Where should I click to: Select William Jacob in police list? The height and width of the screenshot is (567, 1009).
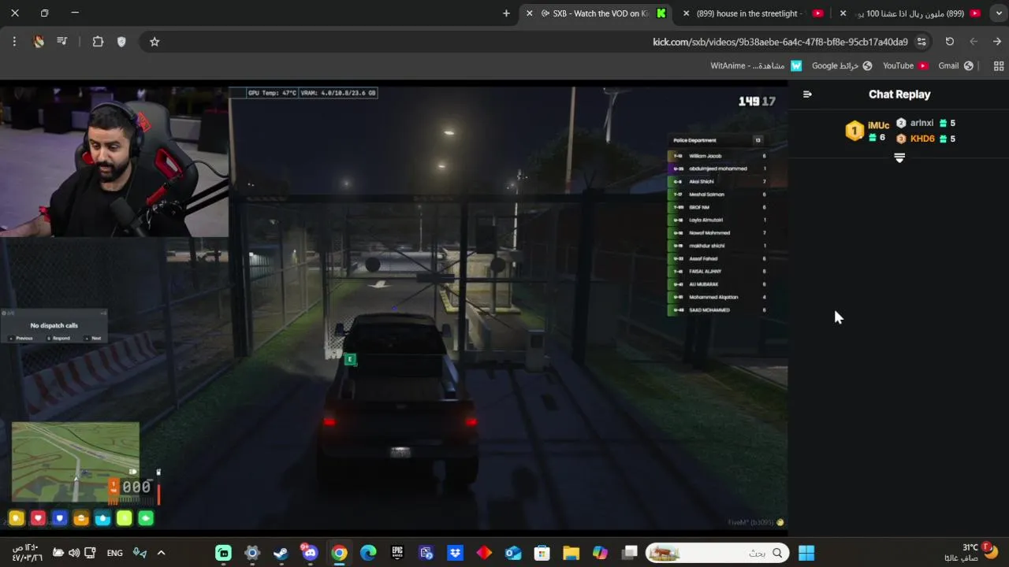coord(717,156)
